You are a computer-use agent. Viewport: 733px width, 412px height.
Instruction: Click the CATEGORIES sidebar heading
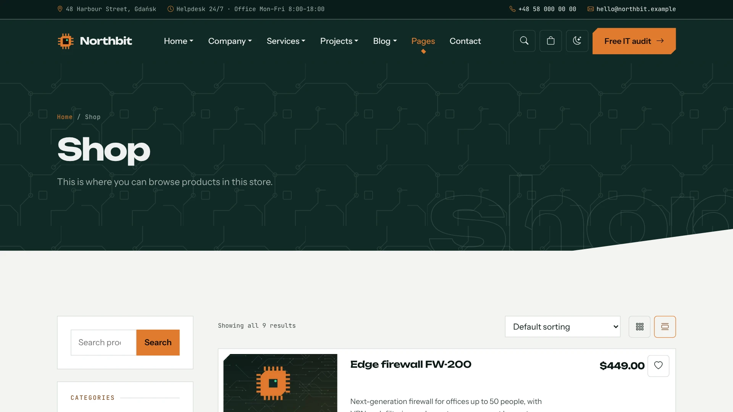coord(93,398)
